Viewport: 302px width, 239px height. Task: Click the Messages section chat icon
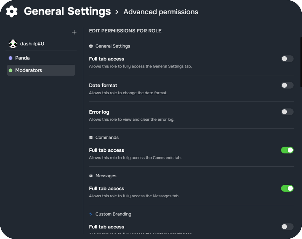point(91,176)
